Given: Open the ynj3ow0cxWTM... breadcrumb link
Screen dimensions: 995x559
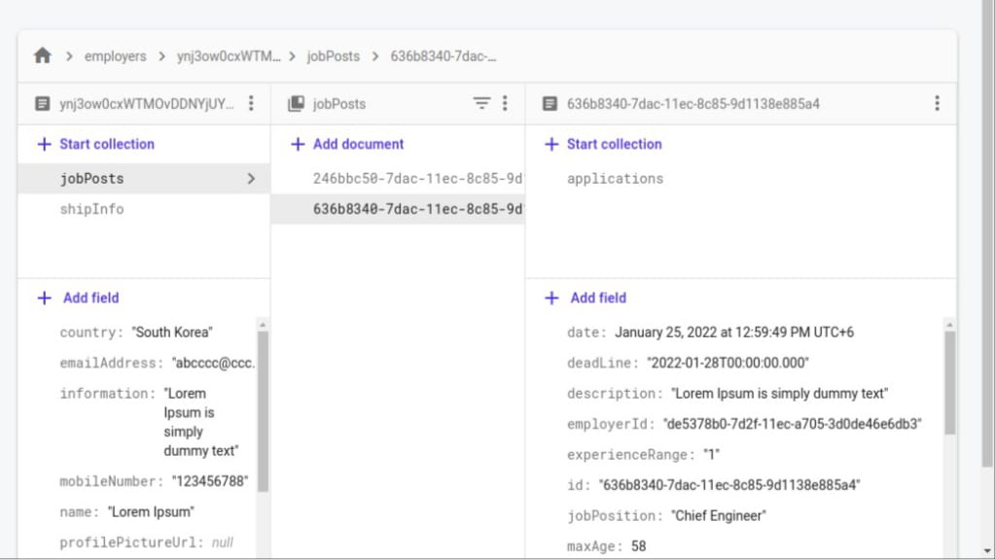Looking at the screenshot, I should pyautogui.click(x=229, y=56).
